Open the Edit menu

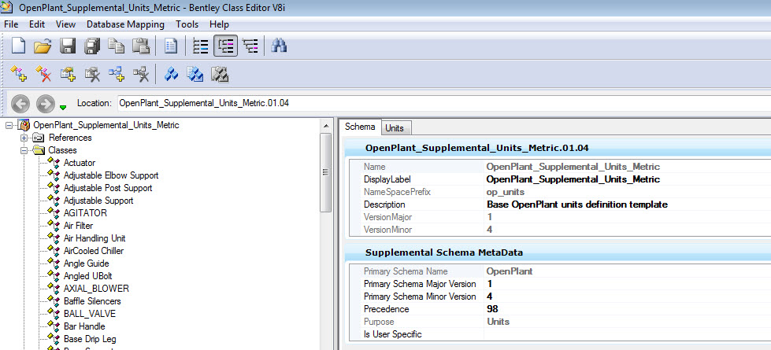tap(37, 24)
